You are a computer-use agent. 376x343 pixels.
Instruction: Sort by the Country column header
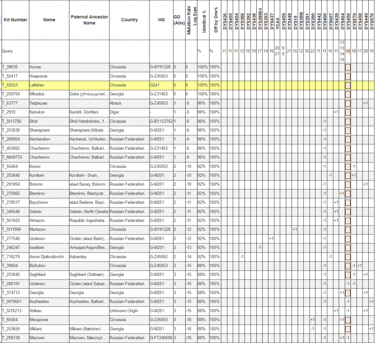coord(129,20)
